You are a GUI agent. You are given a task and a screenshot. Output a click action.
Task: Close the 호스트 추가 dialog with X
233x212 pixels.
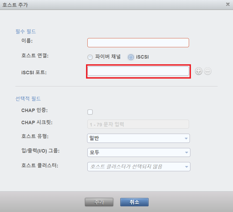(x=228, y=4)
